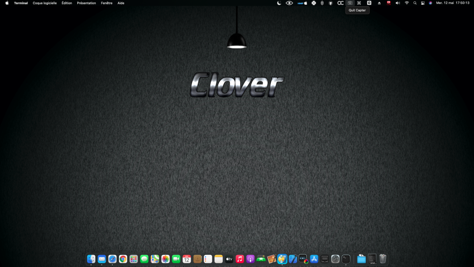The image size is (474, 267).
Task: Open the red flag input source menu
Action: click(389, 3)
